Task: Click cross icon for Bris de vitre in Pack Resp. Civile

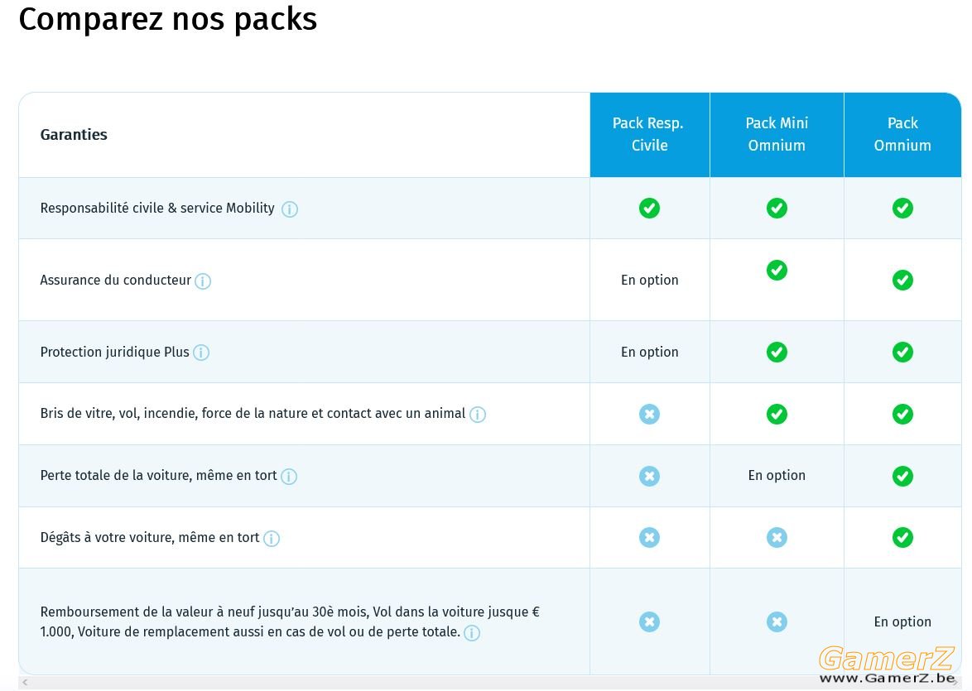Action: click(649, 414)
